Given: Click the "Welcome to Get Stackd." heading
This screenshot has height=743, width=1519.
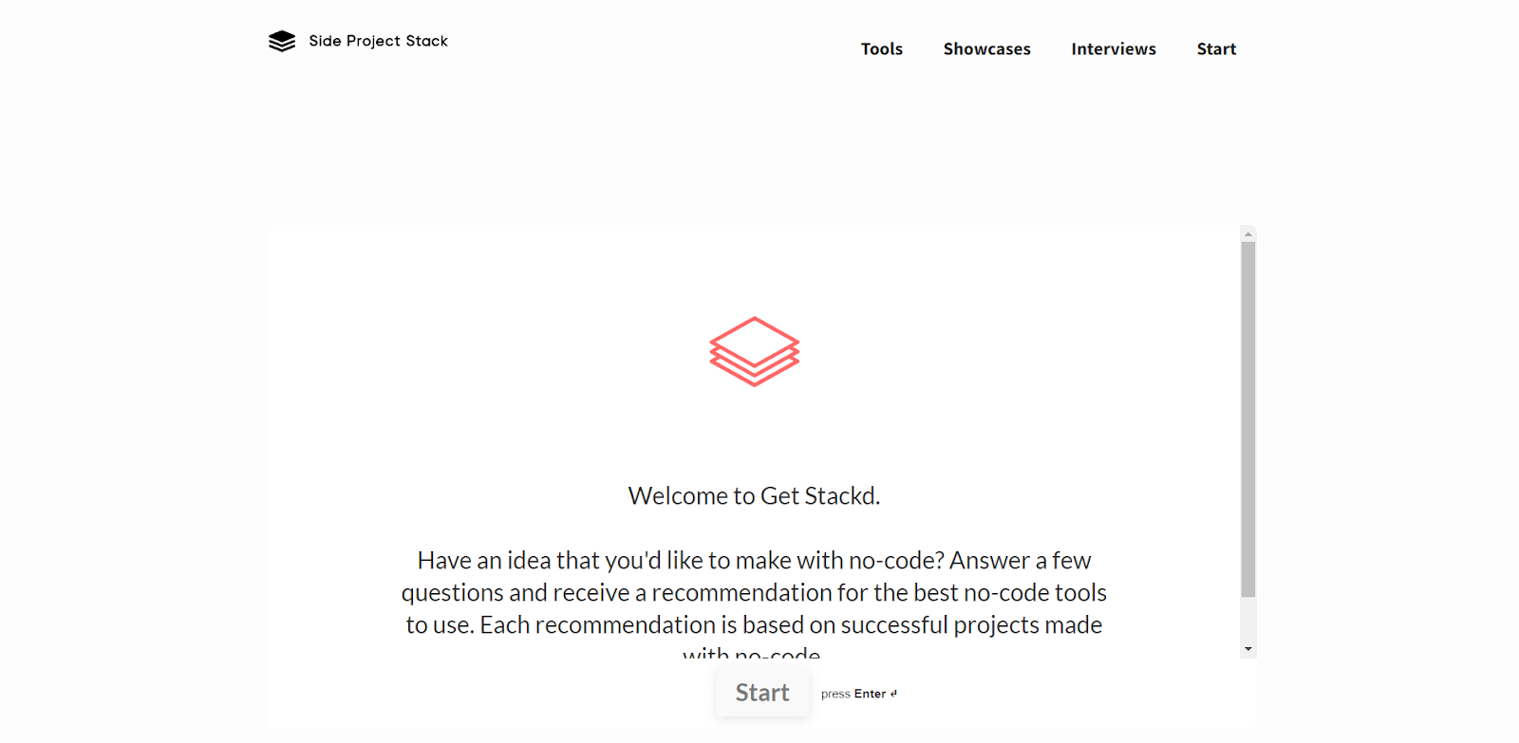Looking at the screenshot, I should 755,496.
